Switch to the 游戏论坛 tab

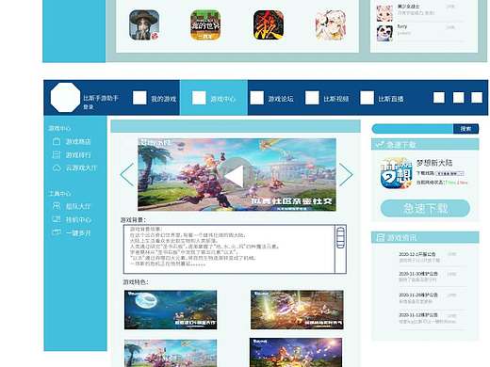tap(272, 98)
